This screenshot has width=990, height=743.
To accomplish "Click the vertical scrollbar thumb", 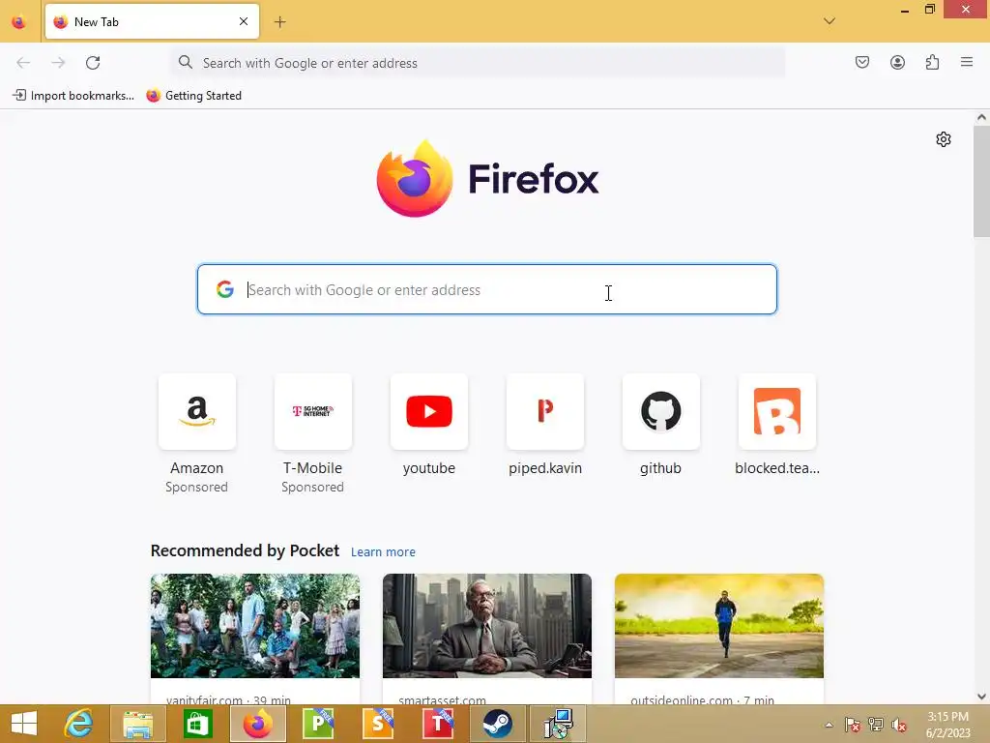I will pyautogui.click(x=981, y=181).
